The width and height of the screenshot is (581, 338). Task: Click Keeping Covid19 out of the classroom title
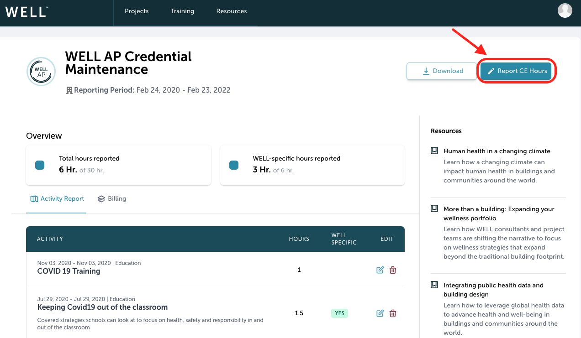pos(102,307)
